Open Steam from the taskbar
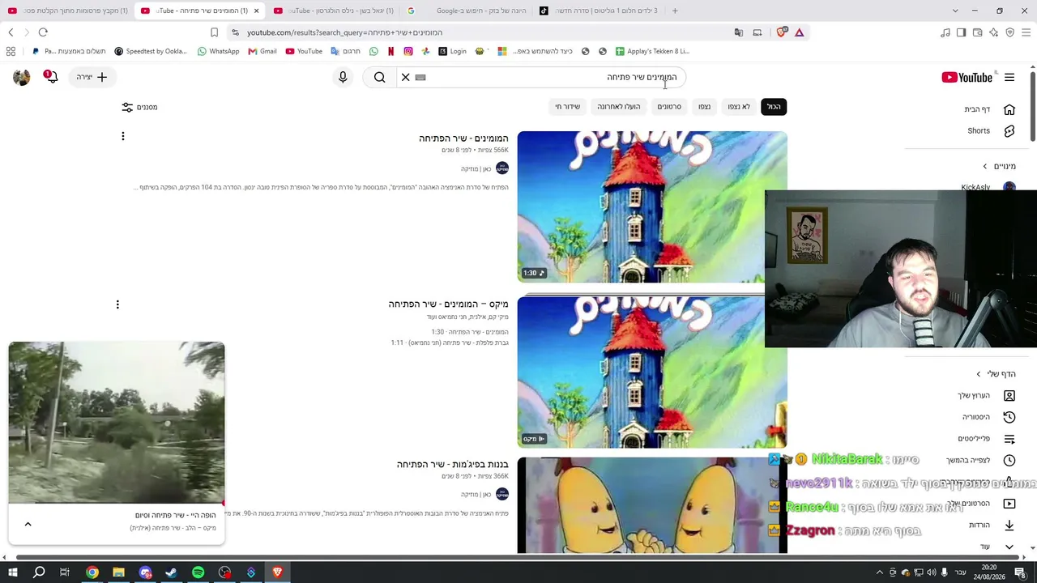1037x583 pixels. pos(172,572)
